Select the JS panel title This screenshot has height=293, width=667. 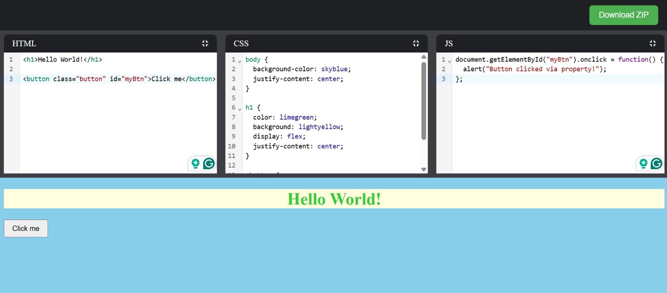coord(449,43)
